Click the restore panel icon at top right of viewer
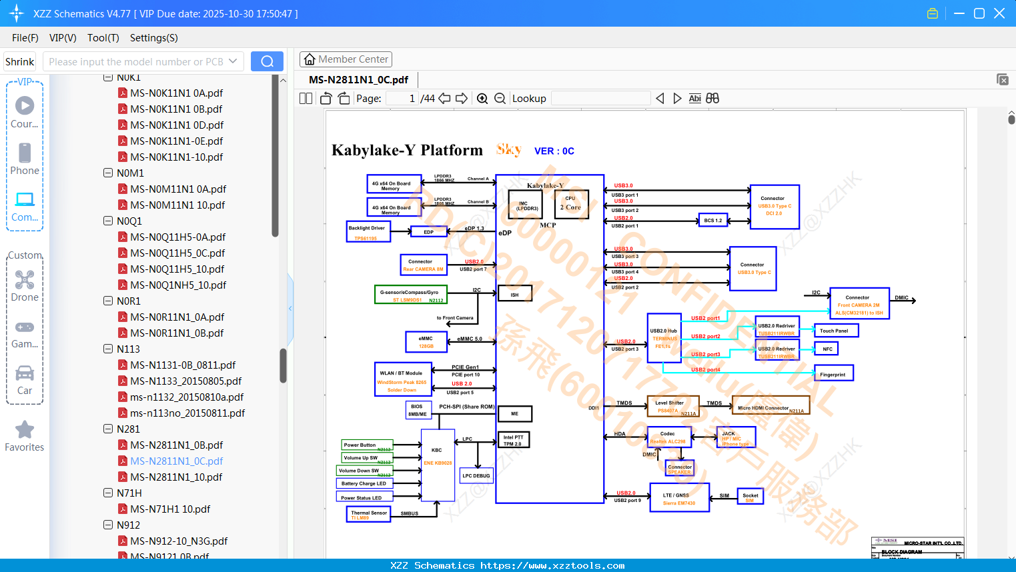The width and height of the screenshot is (1016, 572). (x=1003, y=79)
